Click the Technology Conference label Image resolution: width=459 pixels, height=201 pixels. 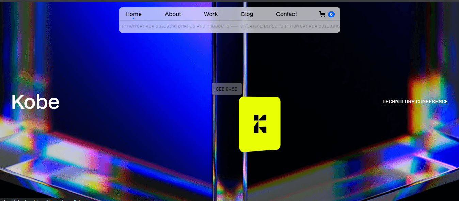tap(415, 101)
